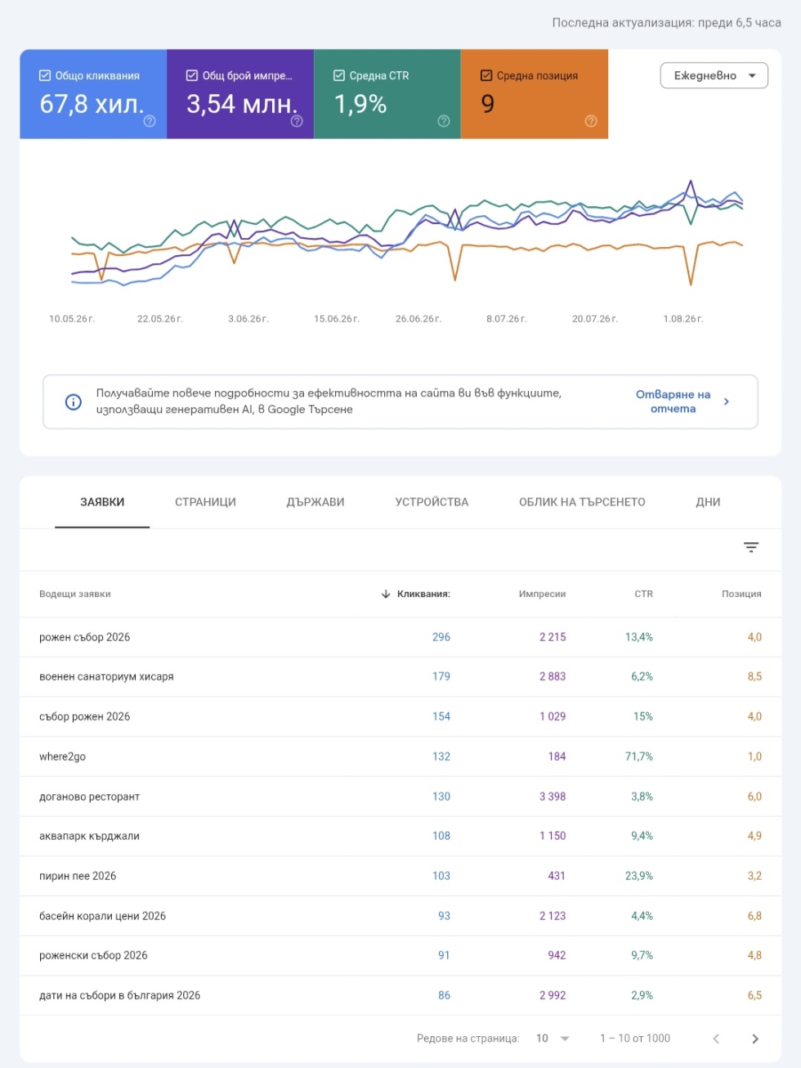Open rows per page dropdown

[553, 1039]
